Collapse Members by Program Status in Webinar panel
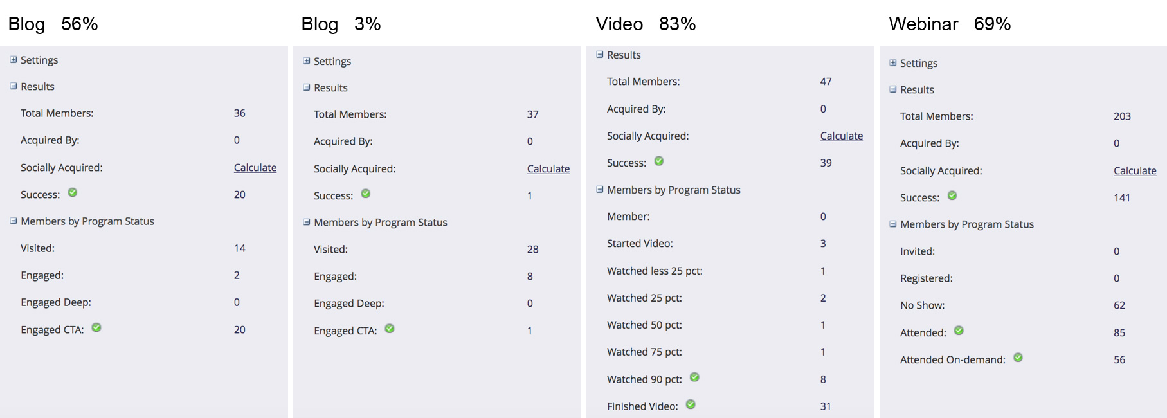1167x418 pixels. (x=893, y=224)
